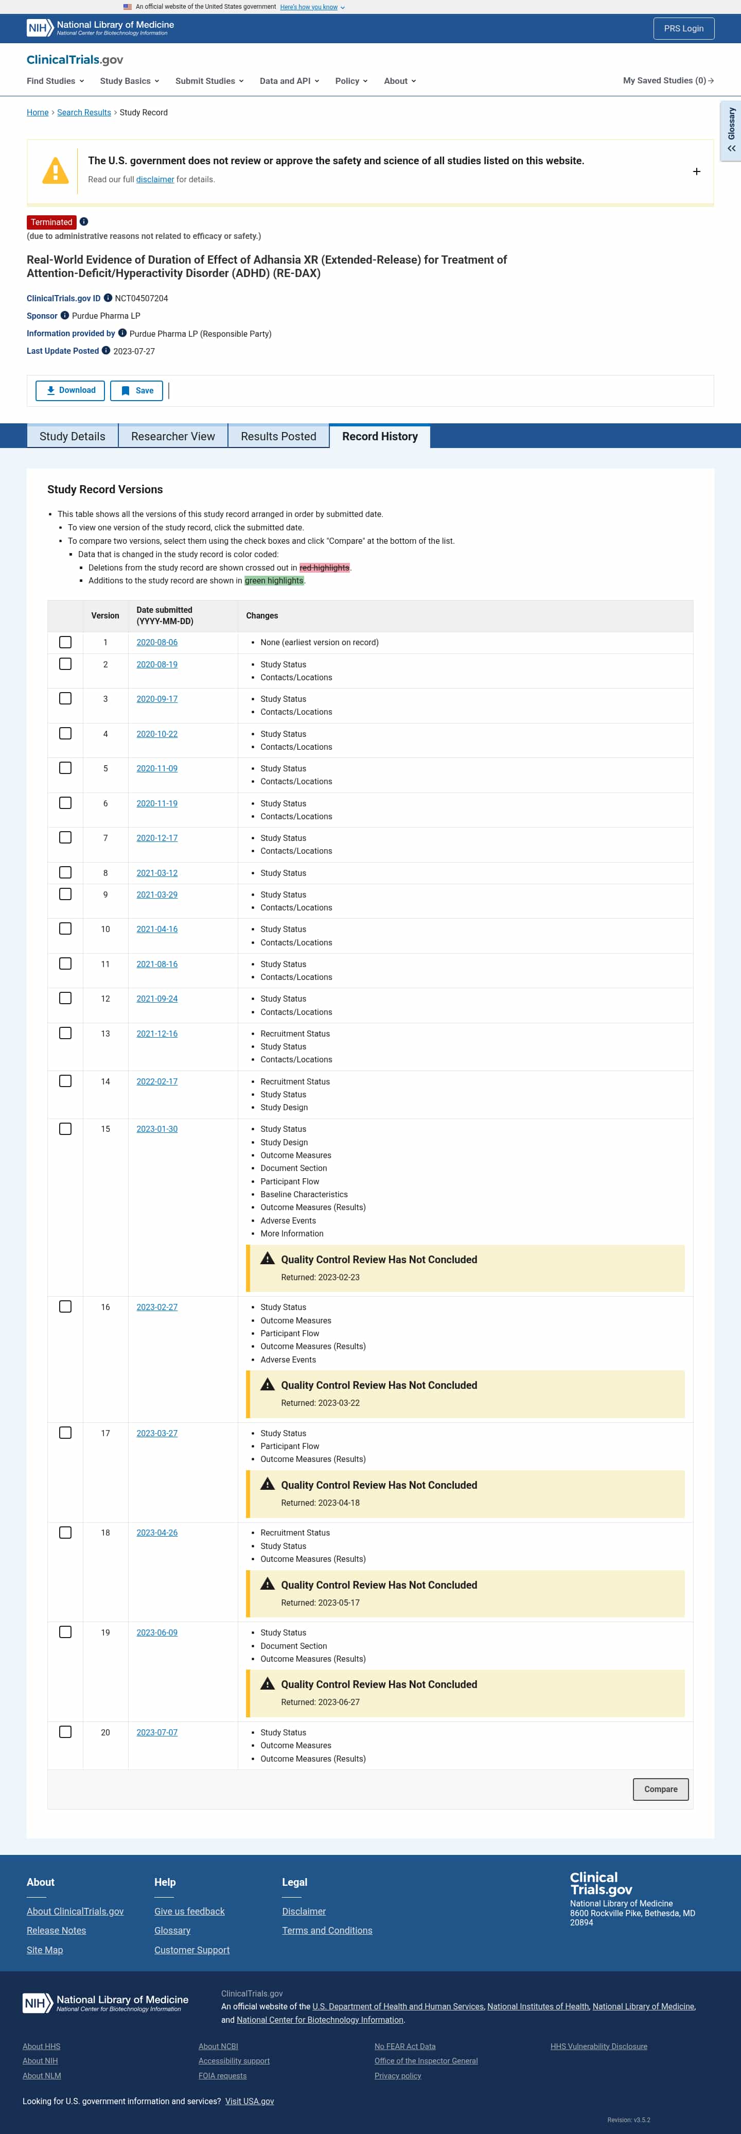Click the Compare button
Viewport: 741px width, 2134px height.
point(661,1789)
